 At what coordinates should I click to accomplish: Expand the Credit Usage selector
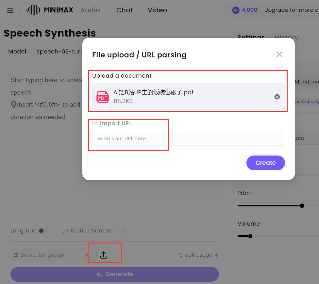point(199,255)
